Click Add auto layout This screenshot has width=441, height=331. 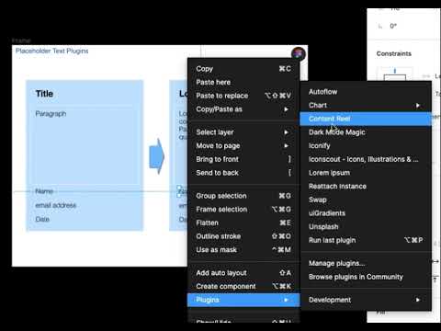(243, 272)
